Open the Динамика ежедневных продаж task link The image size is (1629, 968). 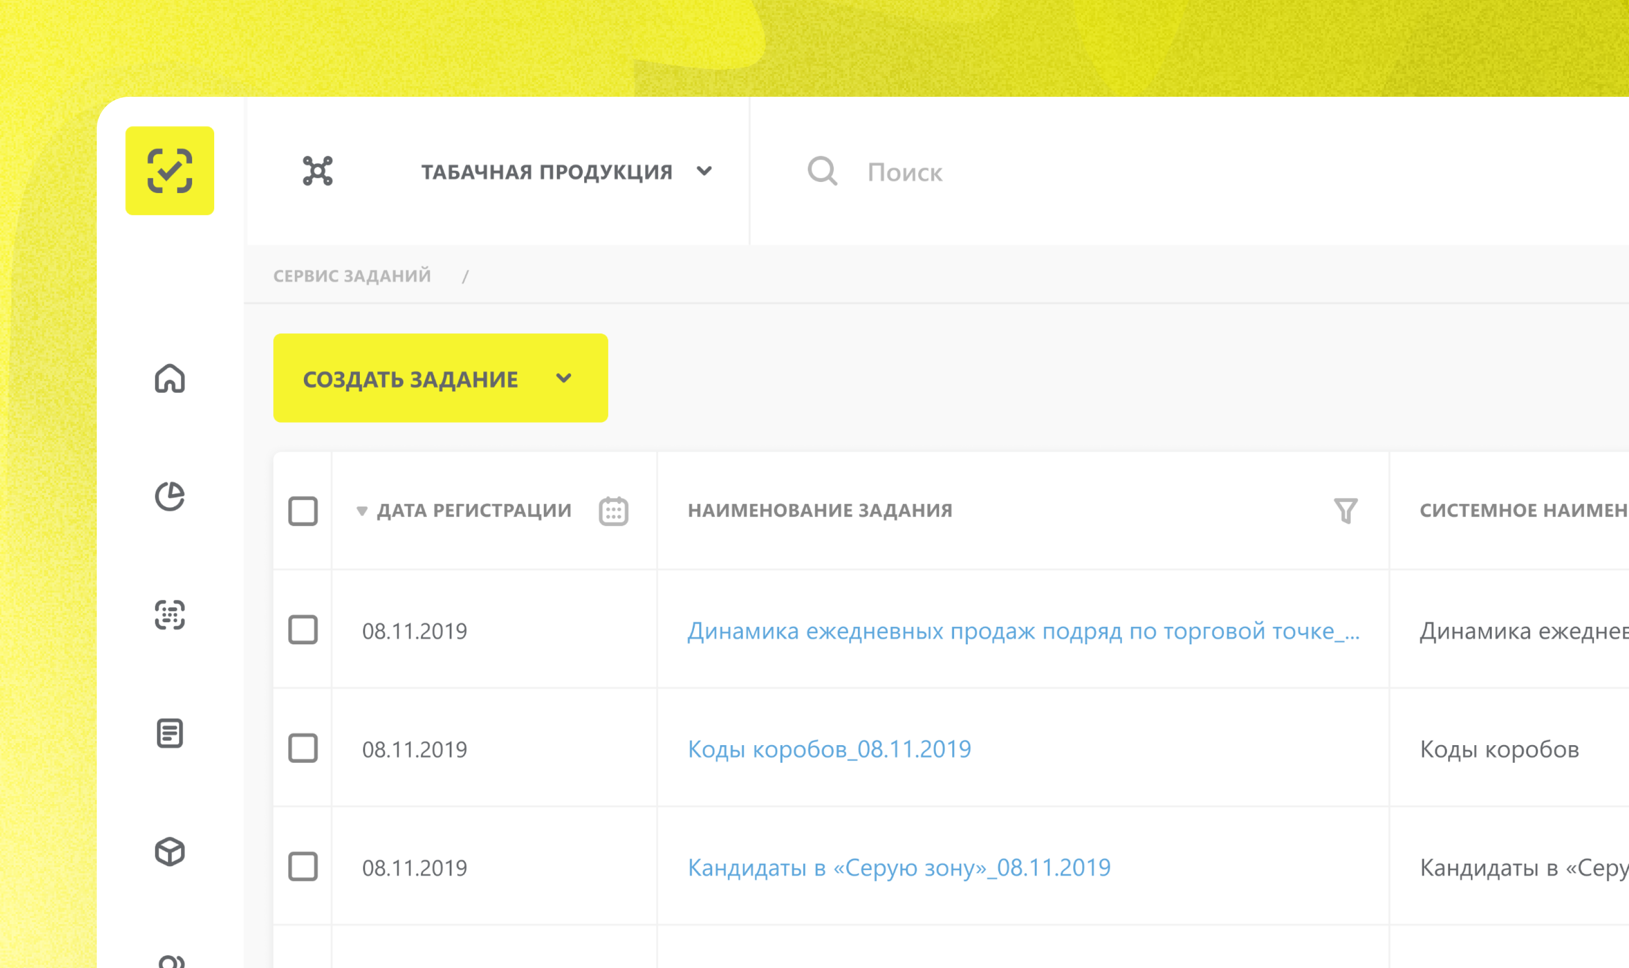1023,631
